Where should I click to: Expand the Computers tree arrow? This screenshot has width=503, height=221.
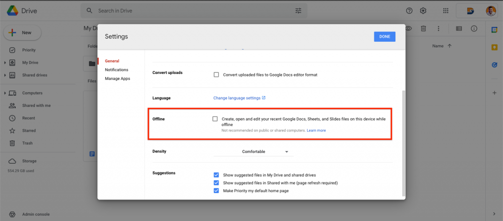(5, 93)
